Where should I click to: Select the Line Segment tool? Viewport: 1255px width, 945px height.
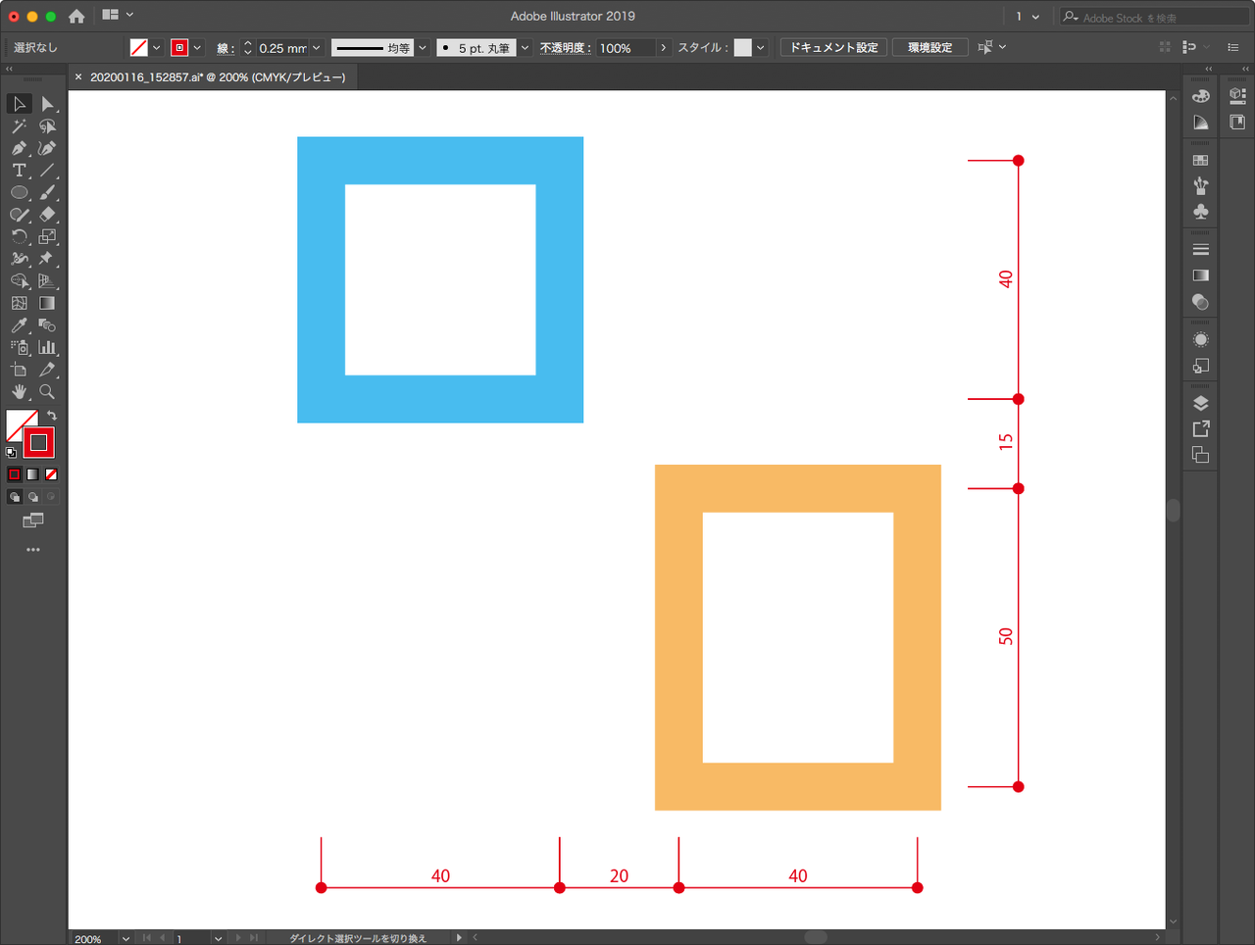click(47, 171)
